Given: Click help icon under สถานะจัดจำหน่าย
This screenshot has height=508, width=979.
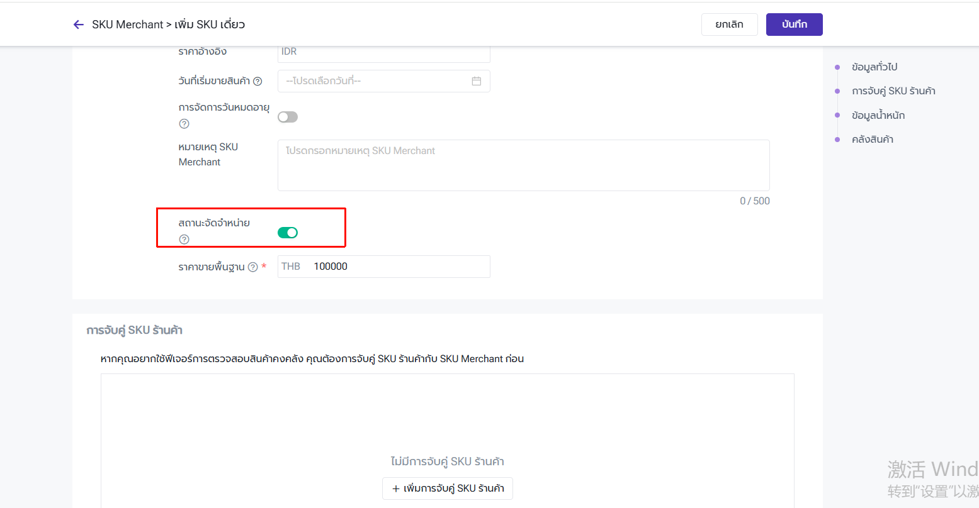Looking at the screenshot, I should [x=184, y=239].
